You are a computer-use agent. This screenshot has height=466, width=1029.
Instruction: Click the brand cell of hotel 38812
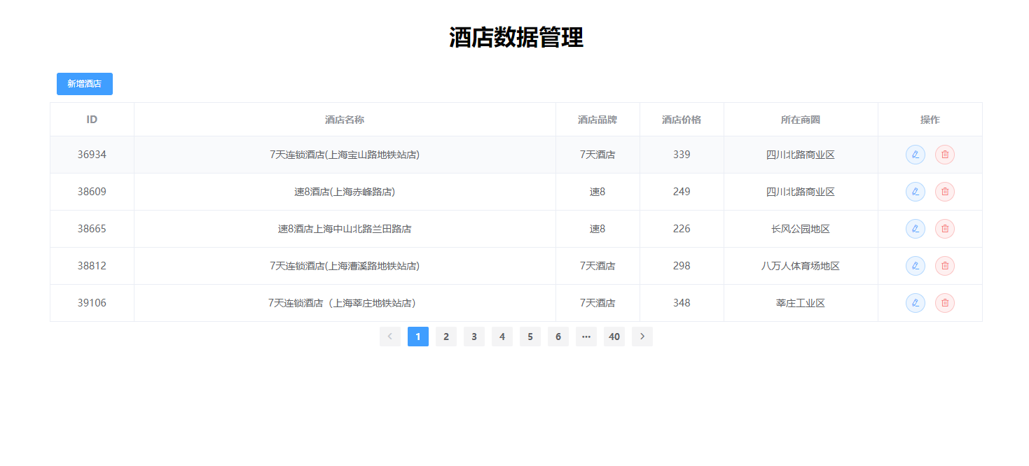tap(598, 266)
